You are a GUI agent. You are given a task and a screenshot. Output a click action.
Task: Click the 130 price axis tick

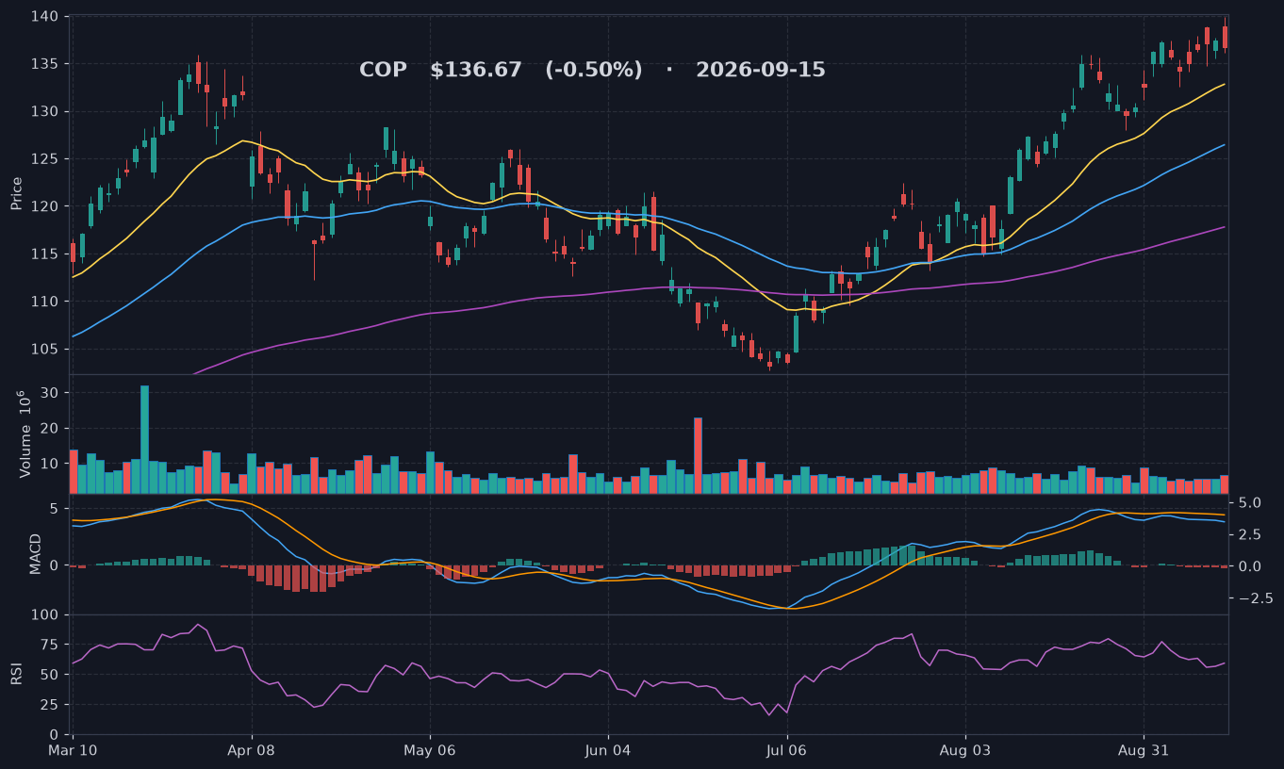(x=45, y=111)
